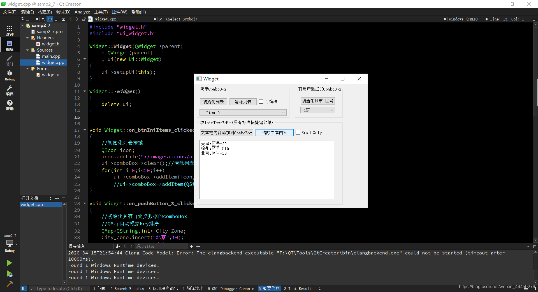This screenshot has width=538, height=292.
Task: Toggle synchronize with editor link icon
Action: click(x=50, y=19)
